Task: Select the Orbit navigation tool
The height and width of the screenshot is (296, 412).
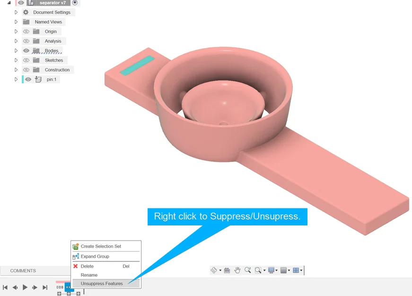Action: click(x=214, y=270)
